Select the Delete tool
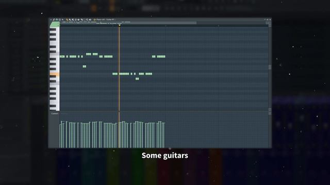This screenshot has height=185, width=330. 76,20
